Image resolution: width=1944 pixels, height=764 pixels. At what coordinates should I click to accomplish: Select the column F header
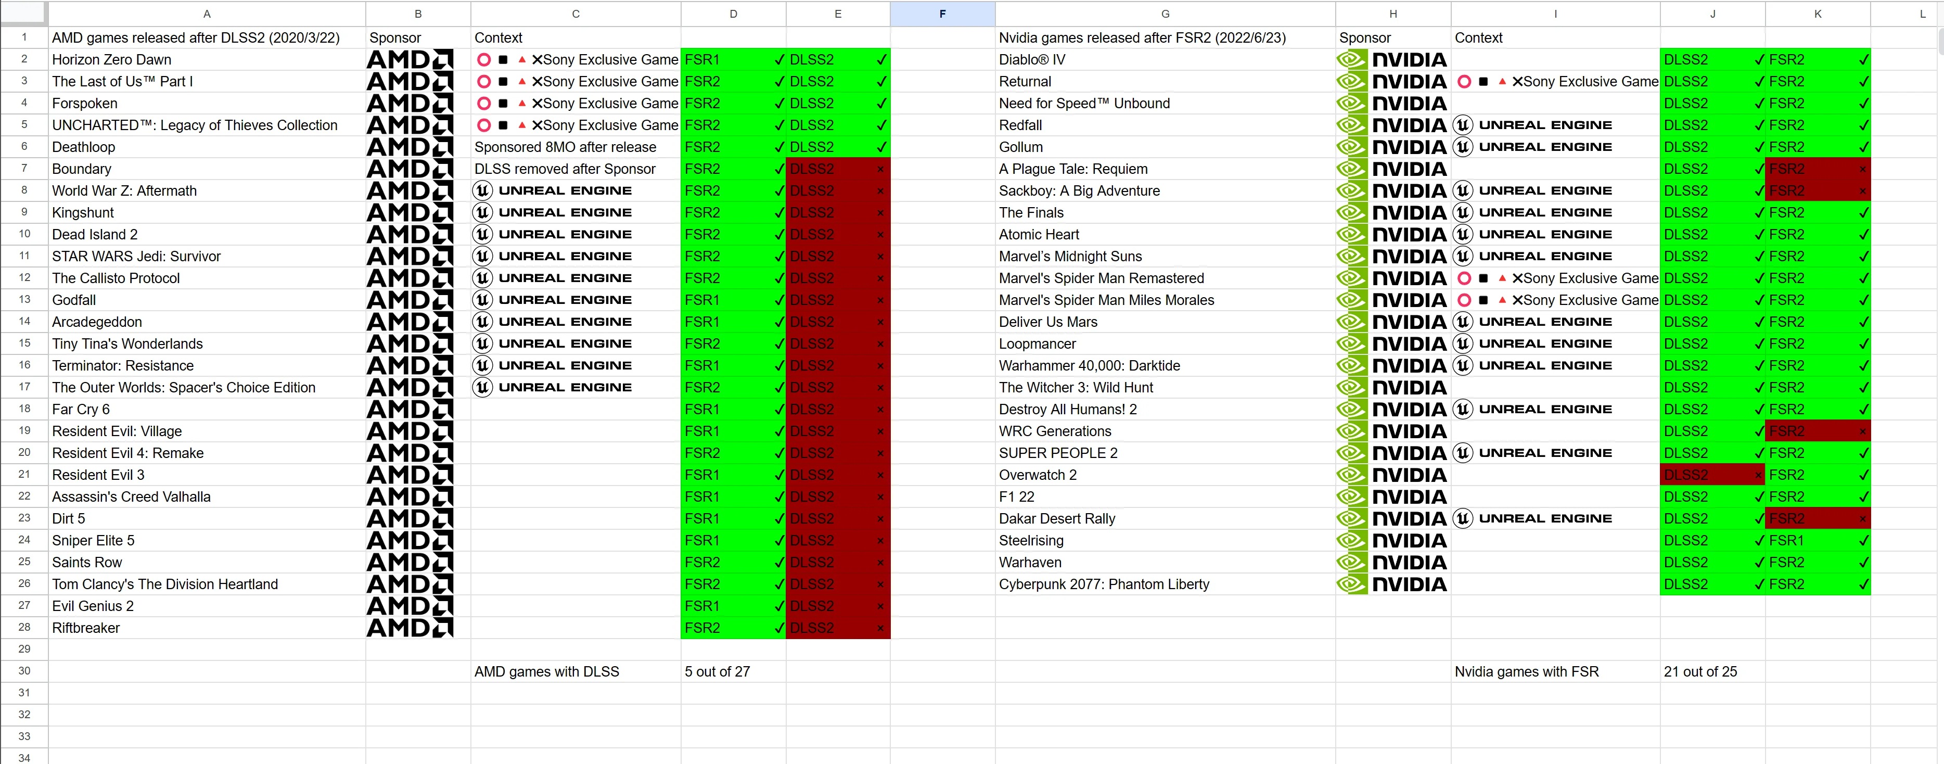942,14
